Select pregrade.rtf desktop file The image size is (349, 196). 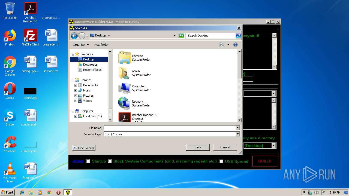pos(51,38)
